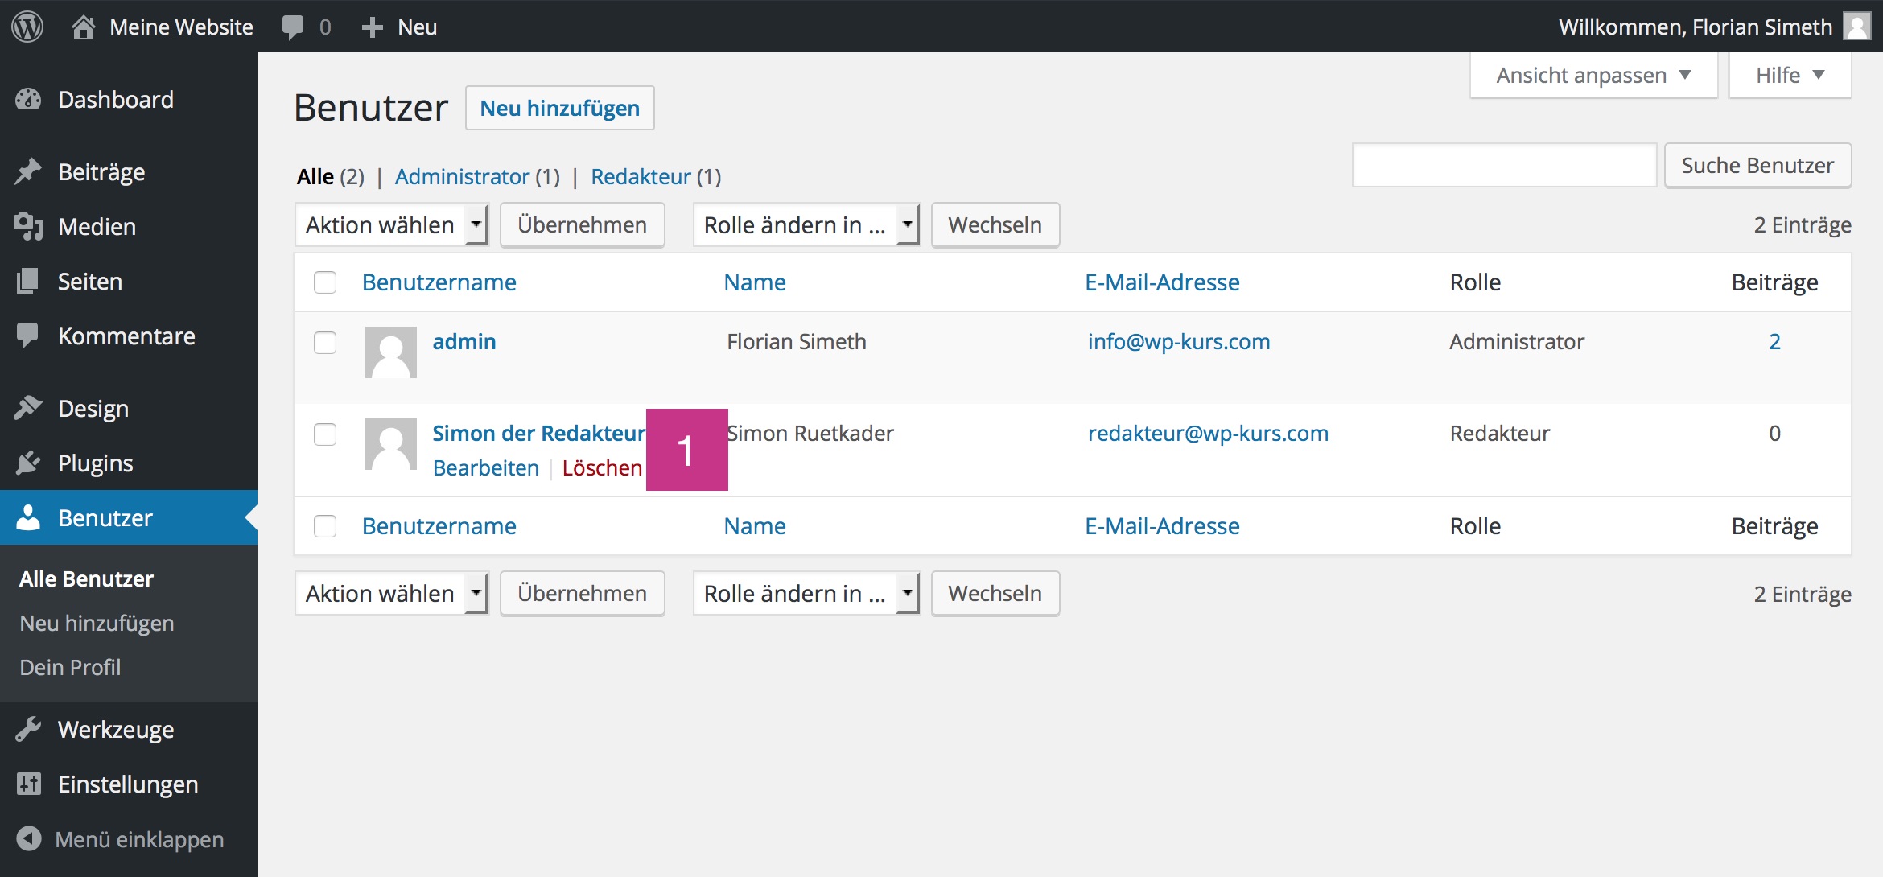1883x877 pixels.
Task: Click the Plugins plug icon
Action: [x=28, y=463]
